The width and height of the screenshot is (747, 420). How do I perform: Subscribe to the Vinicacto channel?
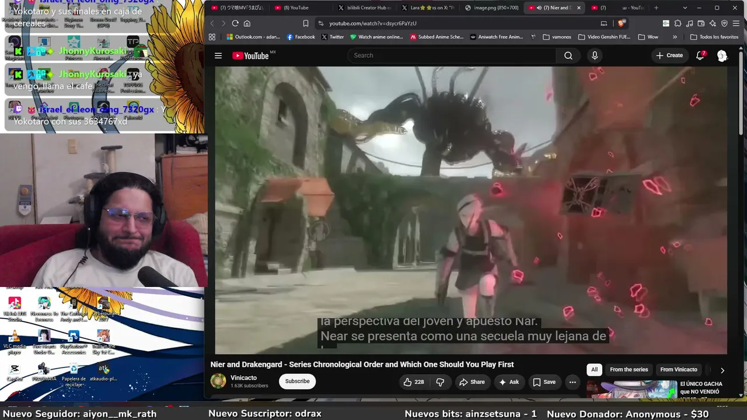click(x=297, y=381)
